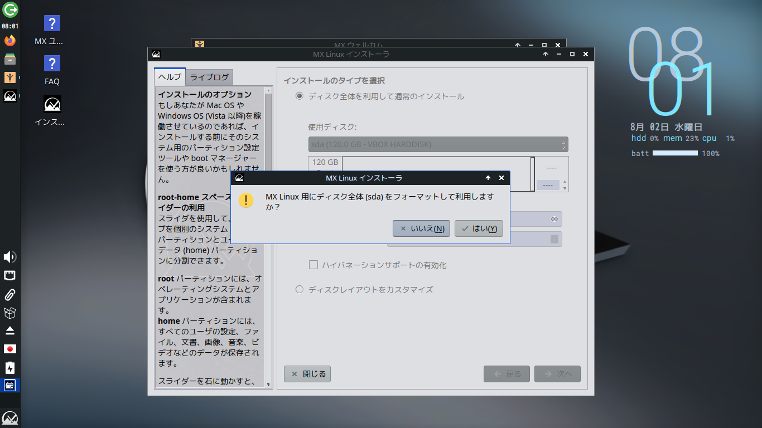Screen dimensions: 762x428
Task: Maximize the MX Linux インストーラ main window
Action: tap(572, 54)
